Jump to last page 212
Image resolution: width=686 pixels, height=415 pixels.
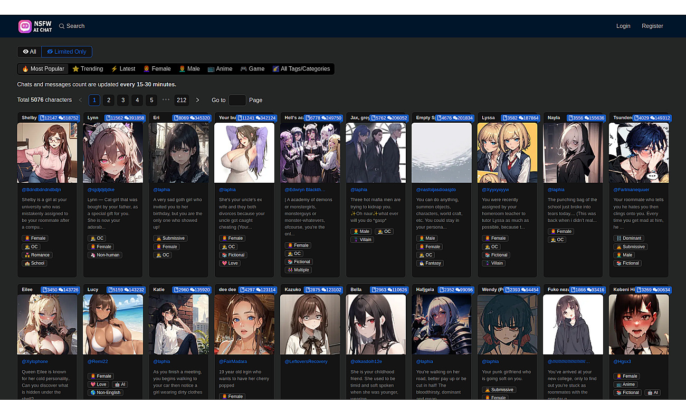tap(182, 100)
